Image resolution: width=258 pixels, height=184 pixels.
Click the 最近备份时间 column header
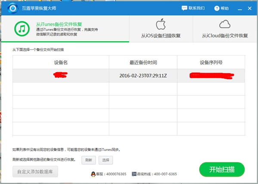[143, 63]
